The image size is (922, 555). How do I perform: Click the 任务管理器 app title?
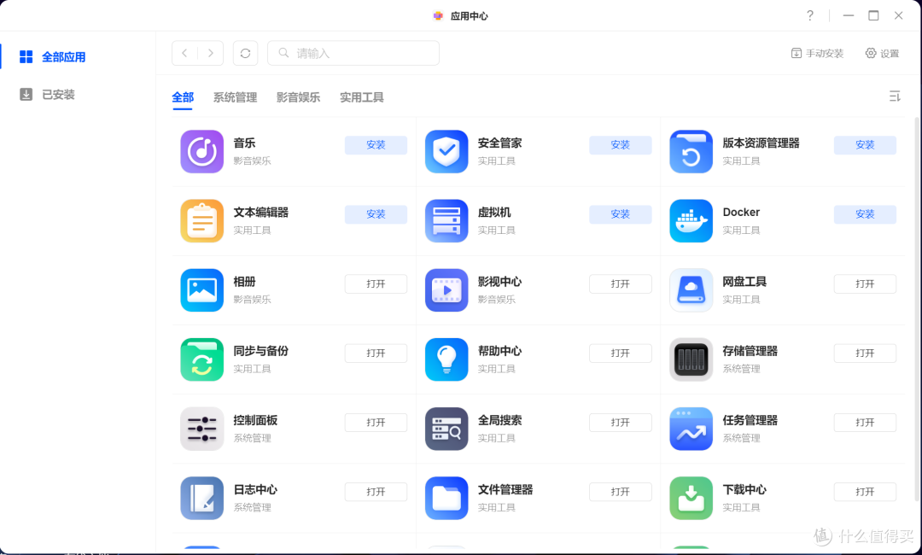click(x=750, y=420)
